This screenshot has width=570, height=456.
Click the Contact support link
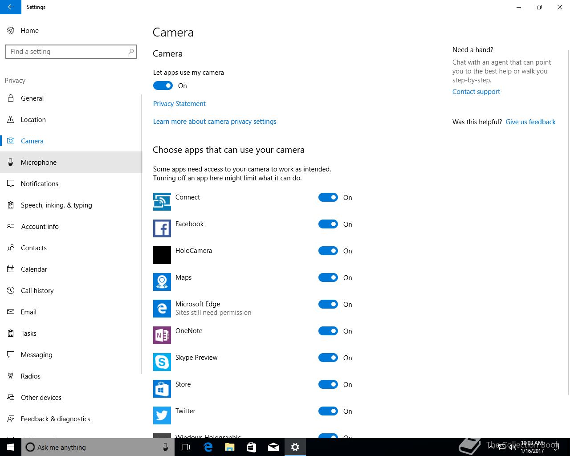(476, 92)
